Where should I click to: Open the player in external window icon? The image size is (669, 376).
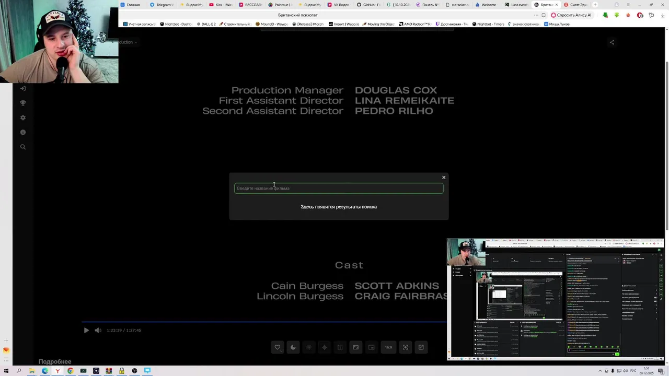[421, 347]
